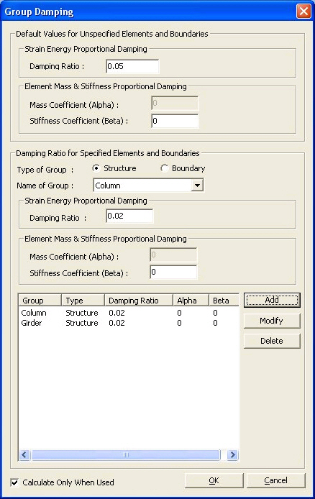Click the Delete button

[272, 341]
